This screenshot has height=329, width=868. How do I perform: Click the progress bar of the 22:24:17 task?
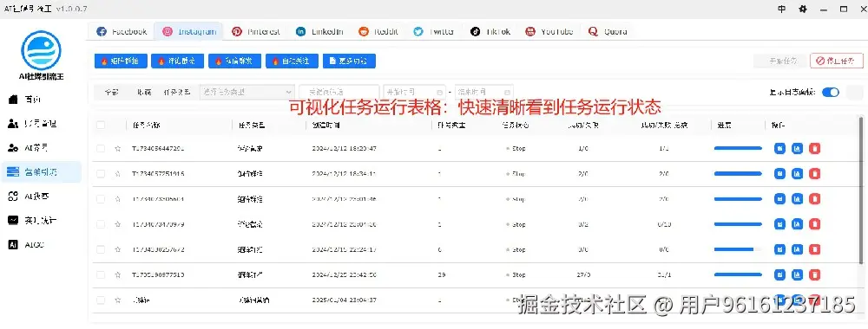click(x=738, y=249)
